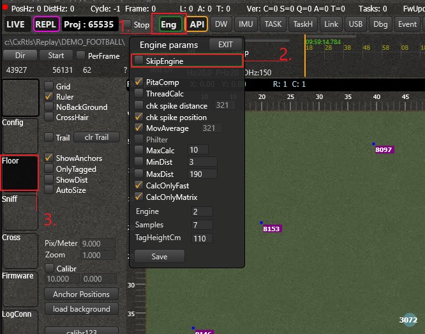
Task: Open the IMU tab
Action: tap(246, 24)
